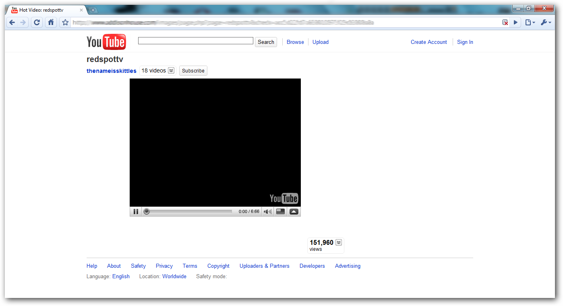The image size is (563, 306).
Task: Open the Help footer link
Action: [92, 266]
